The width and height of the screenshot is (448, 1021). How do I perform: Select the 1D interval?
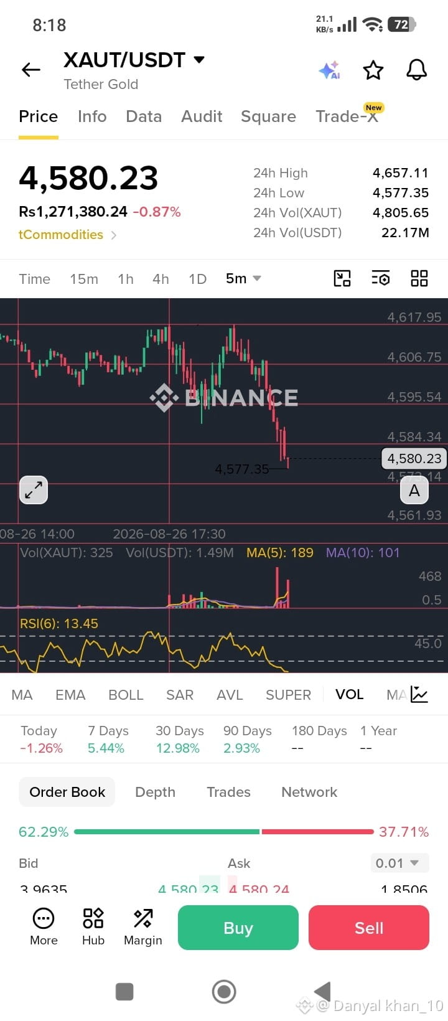click(198, 279)
